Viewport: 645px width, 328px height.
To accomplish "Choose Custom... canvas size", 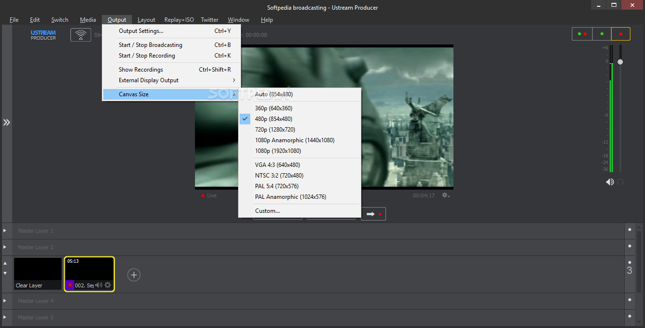I will (x=300, y=211).
